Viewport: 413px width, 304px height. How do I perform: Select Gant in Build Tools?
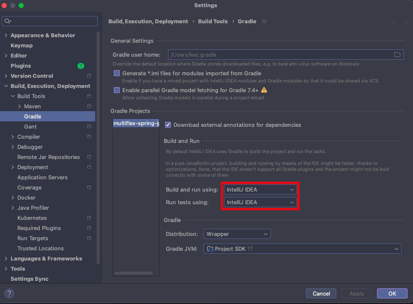click(30, 126)
